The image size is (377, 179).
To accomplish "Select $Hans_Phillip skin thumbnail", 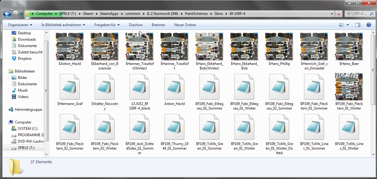I will (279, 47).
